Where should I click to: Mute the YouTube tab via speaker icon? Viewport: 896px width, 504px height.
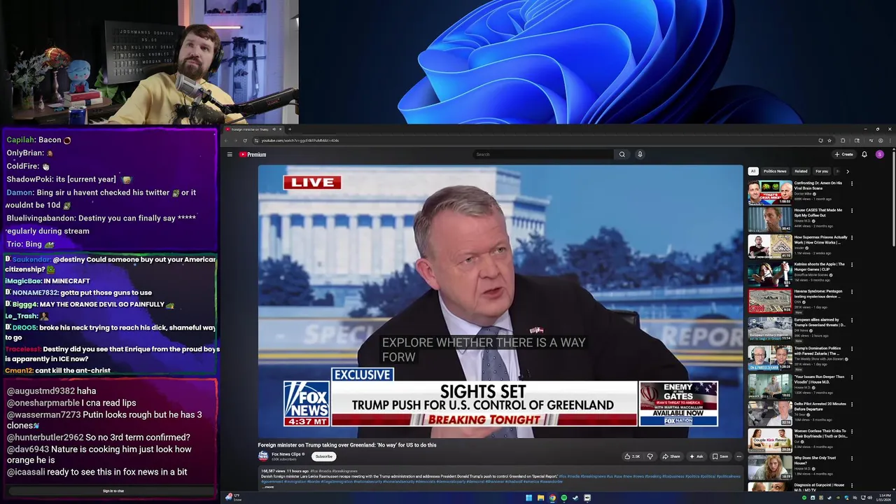pos(274,129)
